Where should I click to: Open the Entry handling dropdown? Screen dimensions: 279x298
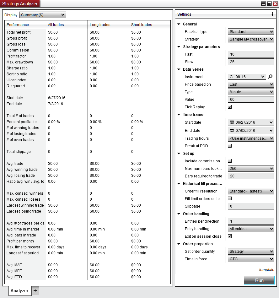pos(251,229)
